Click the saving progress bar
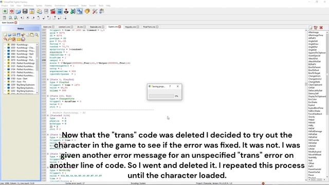 (x=161, y=96)
